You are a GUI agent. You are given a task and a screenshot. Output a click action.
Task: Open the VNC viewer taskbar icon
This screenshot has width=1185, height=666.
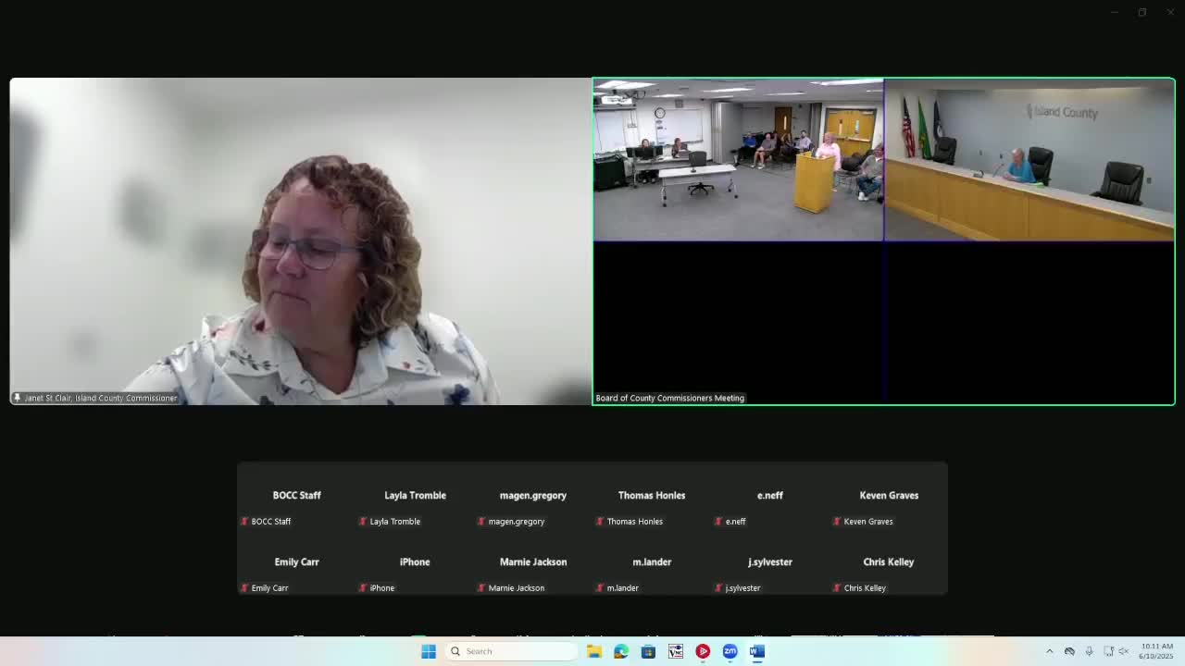click(676, 651)
